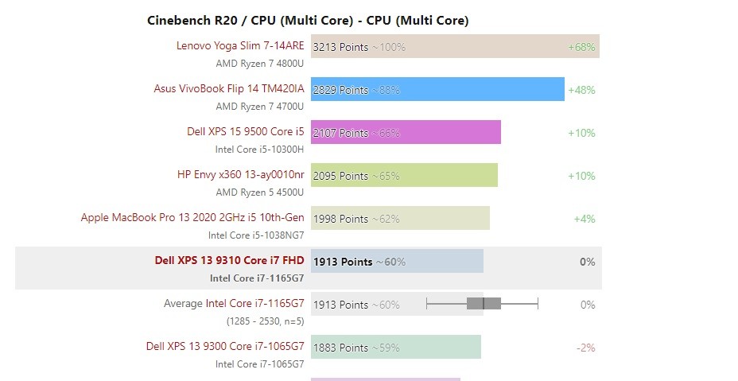Select the magenta 2107 Points bar

406,132
